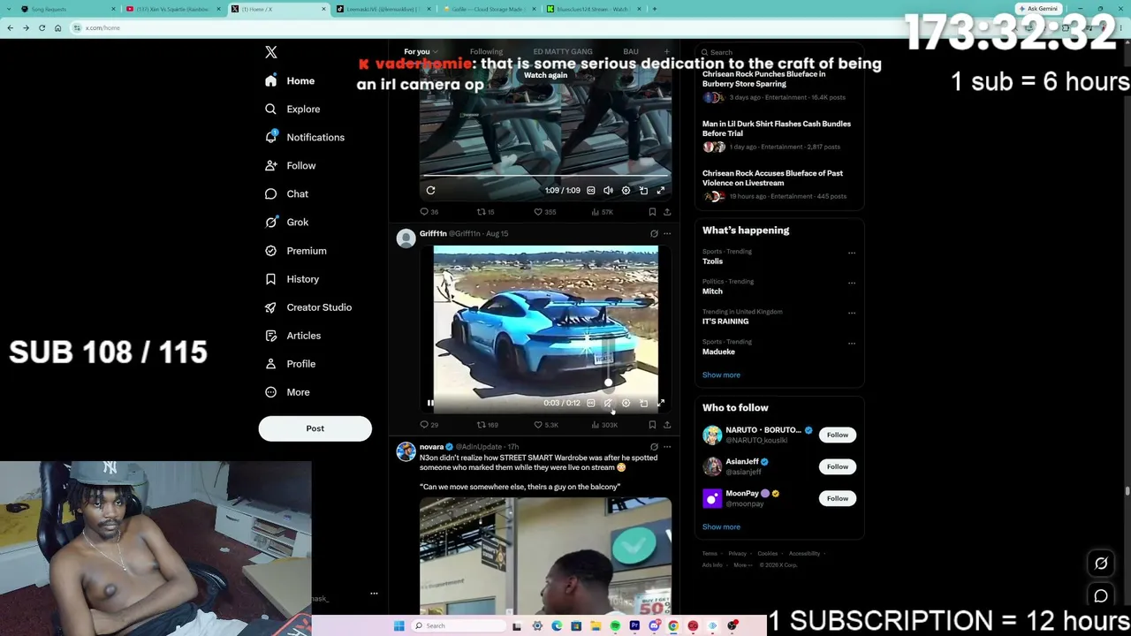Click the X search field
Image resolution: width=1131 pixels, height=636 pixels.
[778, 52]
